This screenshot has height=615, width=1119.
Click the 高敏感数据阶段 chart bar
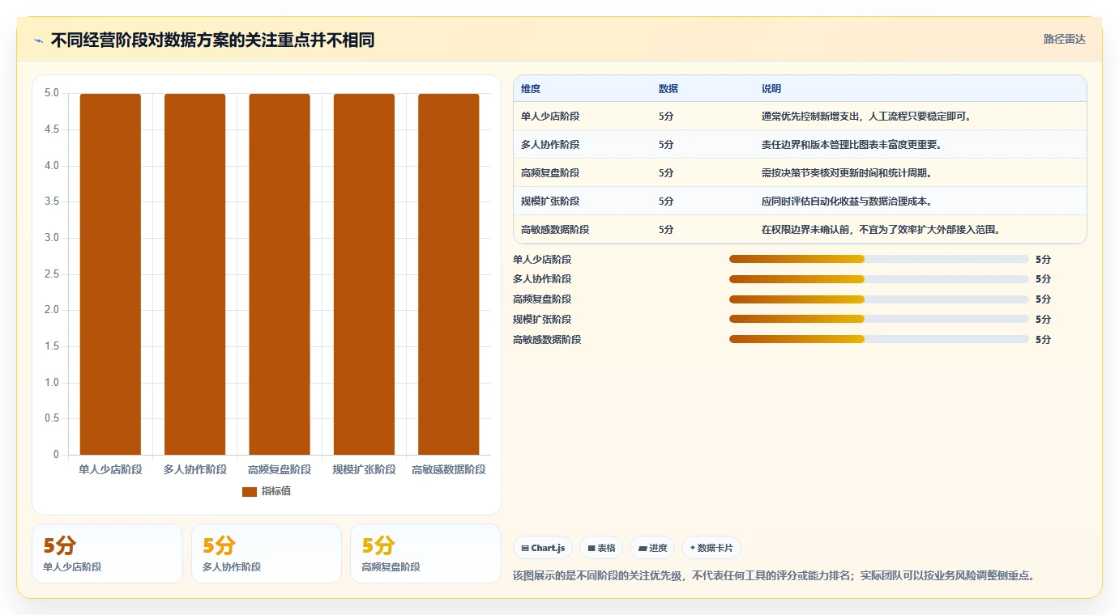[449, 274]
